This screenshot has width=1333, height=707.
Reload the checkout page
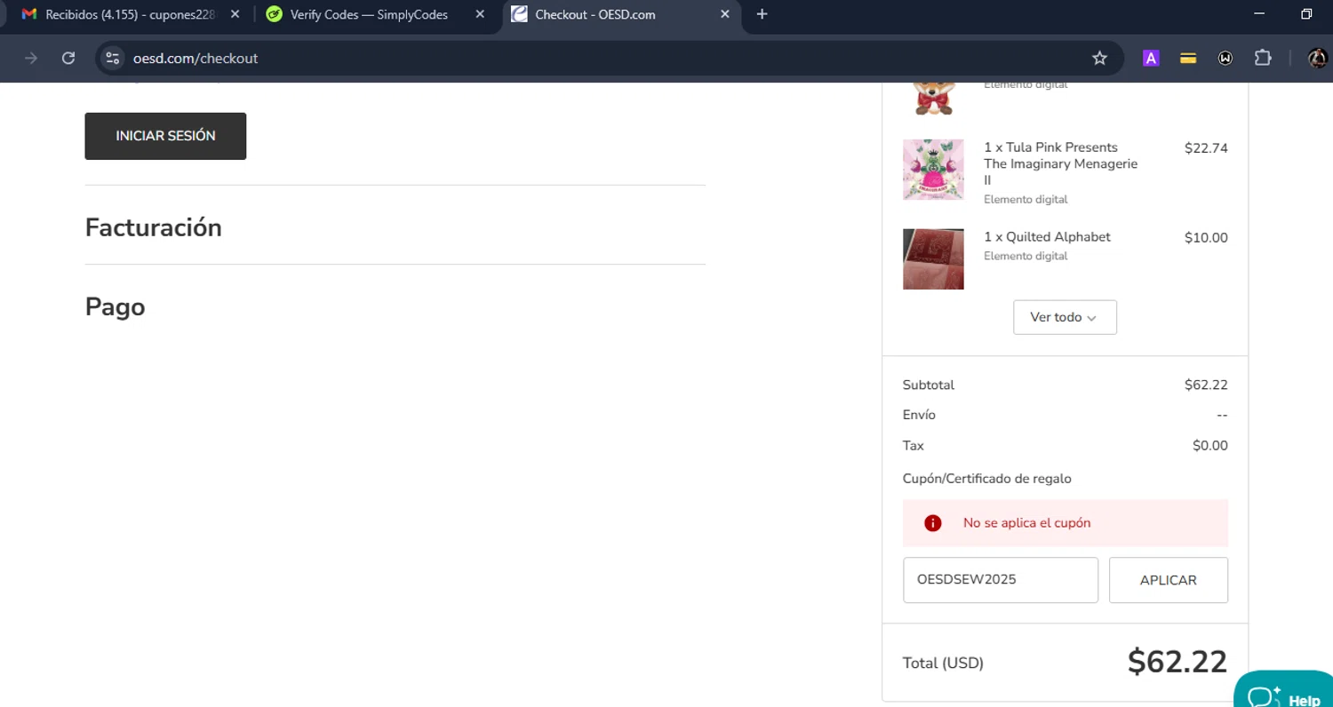[x=68, y=58]
